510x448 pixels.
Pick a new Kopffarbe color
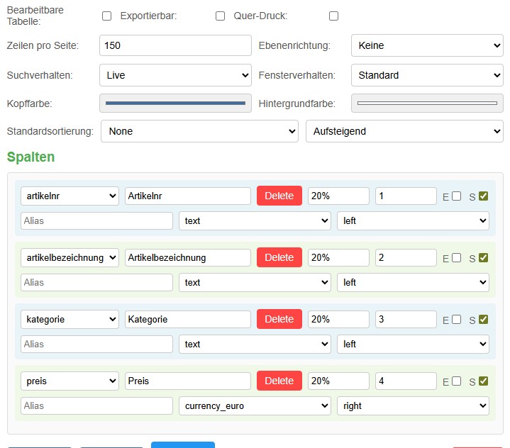tap(175, 103)
